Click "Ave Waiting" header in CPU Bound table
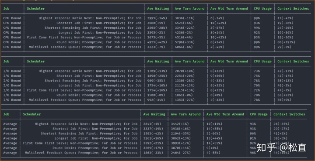 [158, 9]
